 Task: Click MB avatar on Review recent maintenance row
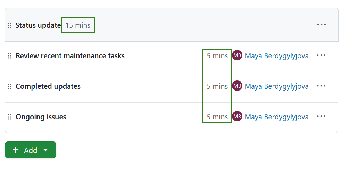pos(237,55)
